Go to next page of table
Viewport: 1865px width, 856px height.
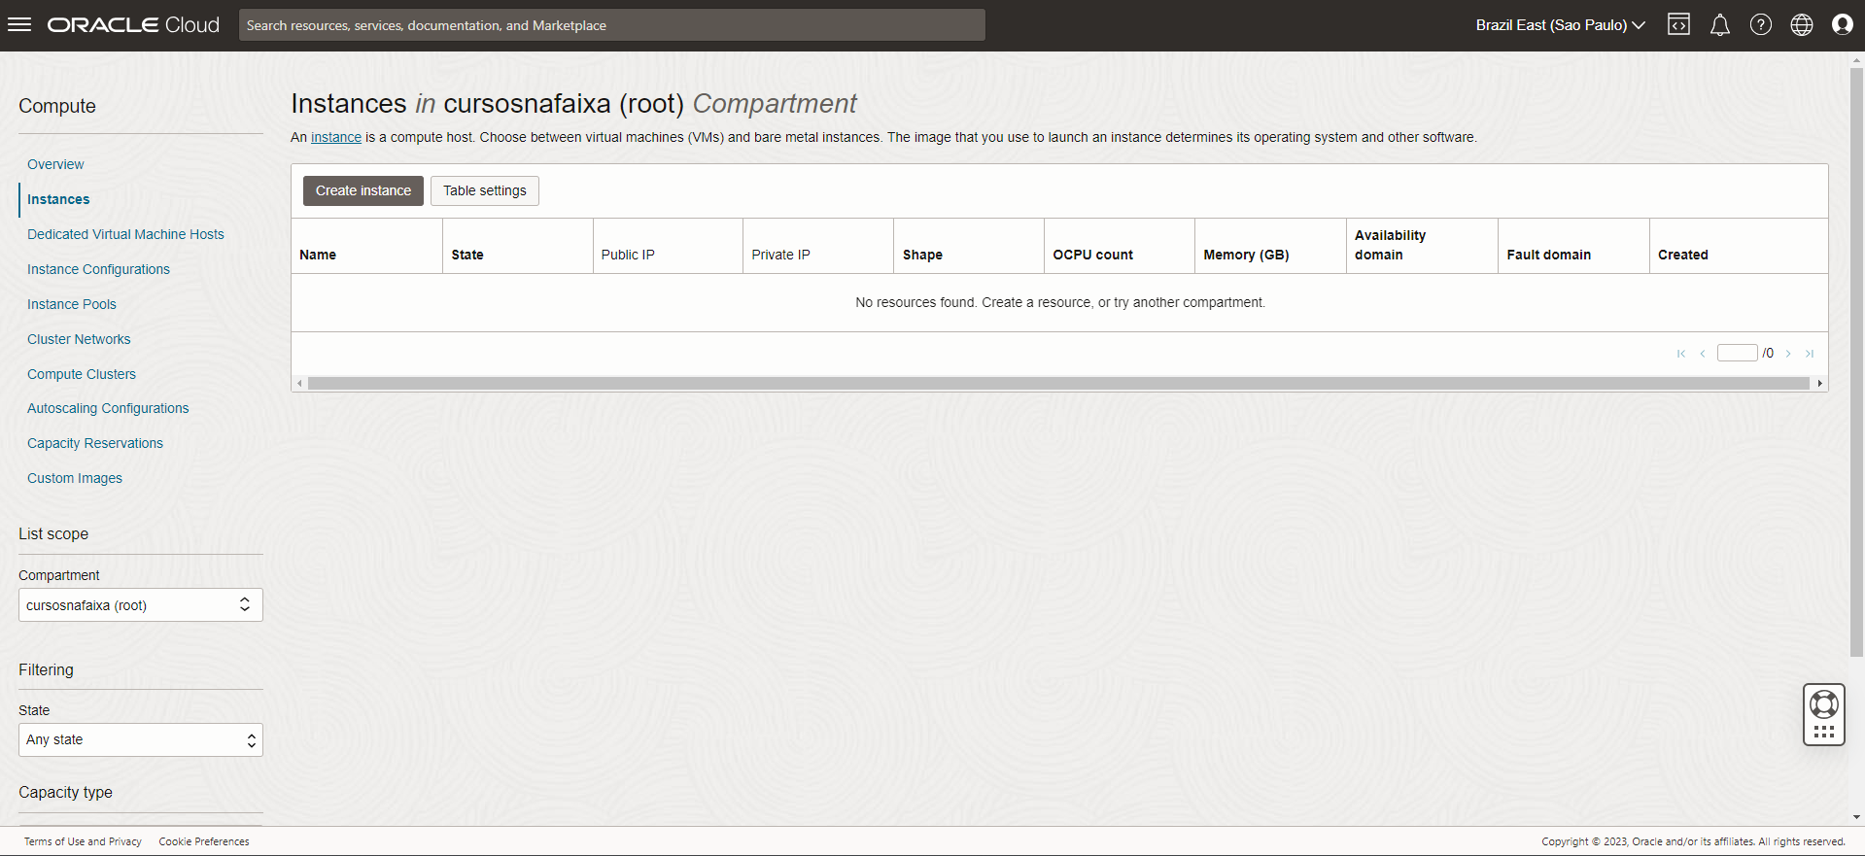(x=1788, y=354)
